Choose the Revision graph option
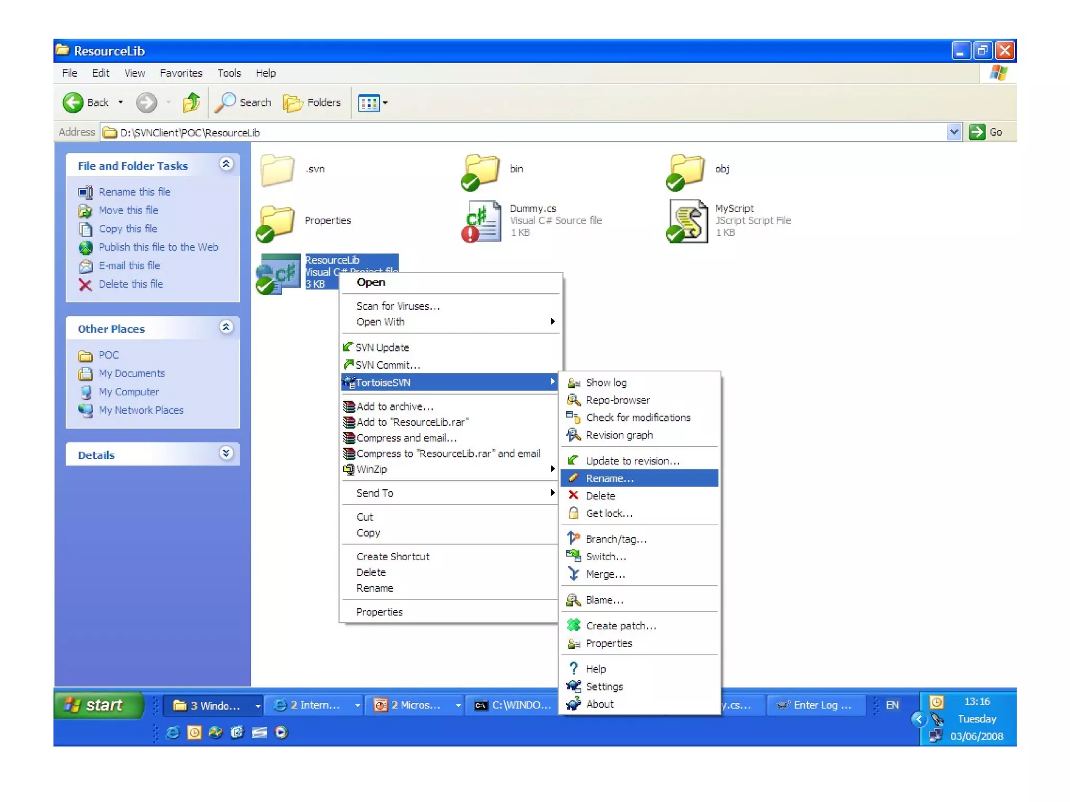 [x=619, y=435]
